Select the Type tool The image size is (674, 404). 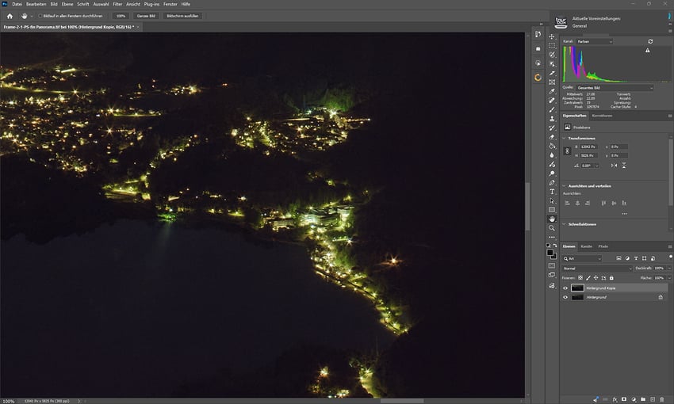pos(552,192)
